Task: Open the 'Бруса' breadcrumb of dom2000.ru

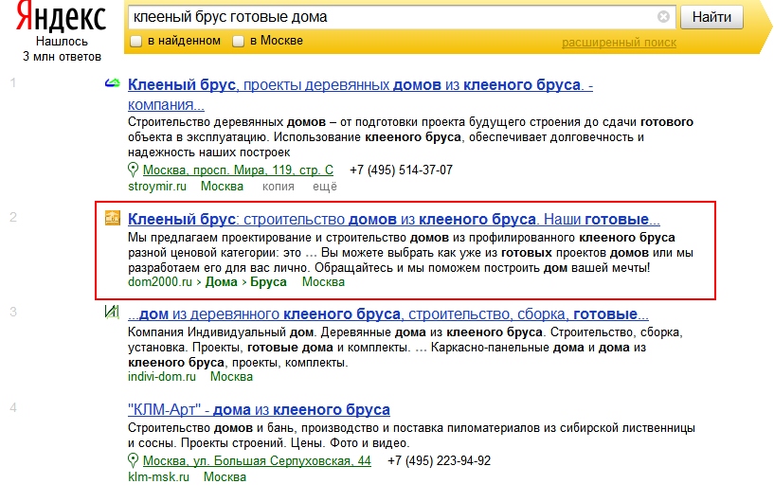Action: (268, 282)
